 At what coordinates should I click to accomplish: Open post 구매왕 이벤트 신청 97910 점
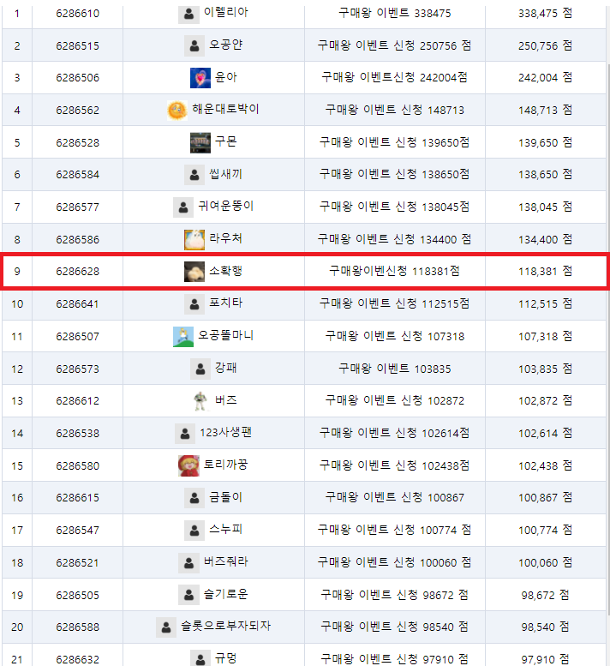pyautogui.click(x=394, y=659)
